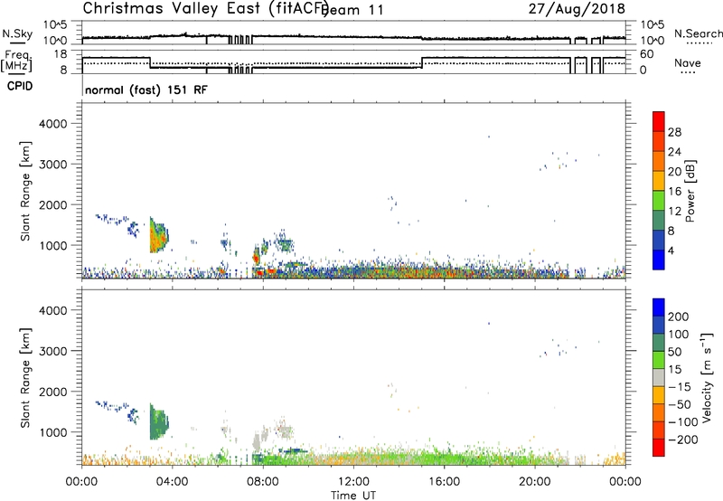Click the '2000' tick in the velocity panel
Viewport: 723px width, 501px height.
pyautogui.click(x=53, y=392)
